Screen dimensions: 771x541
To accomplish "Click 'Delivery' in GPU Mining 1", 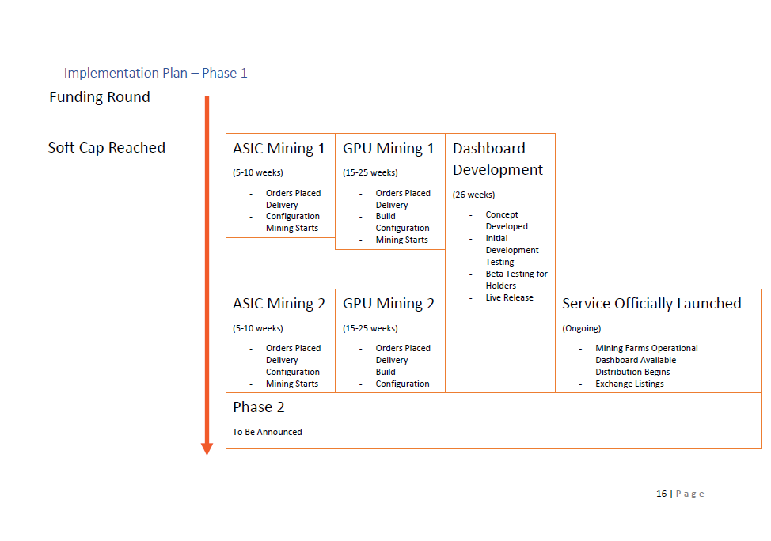I will tap(391, 205).
